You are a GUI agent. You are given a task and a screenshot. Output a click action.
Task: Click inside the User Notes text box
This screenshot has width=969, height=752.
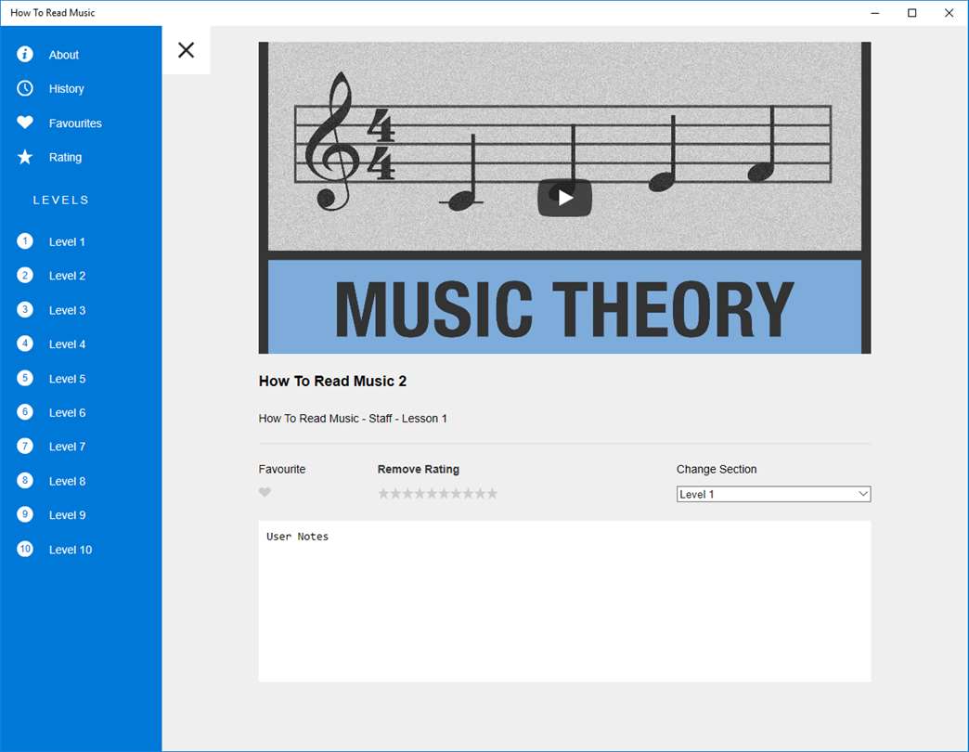pyautogui.click(x=565, y=602)
